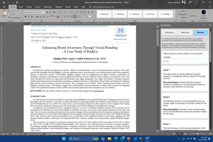213x142 pixels.
Task: Align text left
Action: tap(65, 17)
